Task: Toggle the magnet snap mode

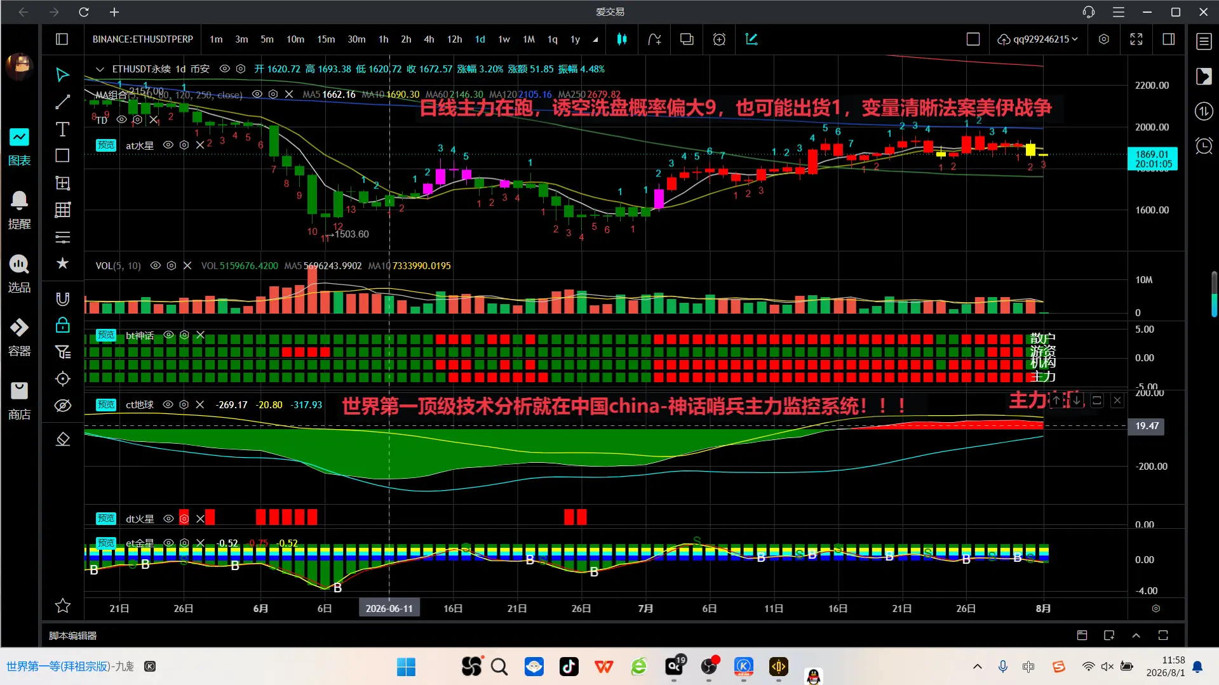Action: point(62,299)
